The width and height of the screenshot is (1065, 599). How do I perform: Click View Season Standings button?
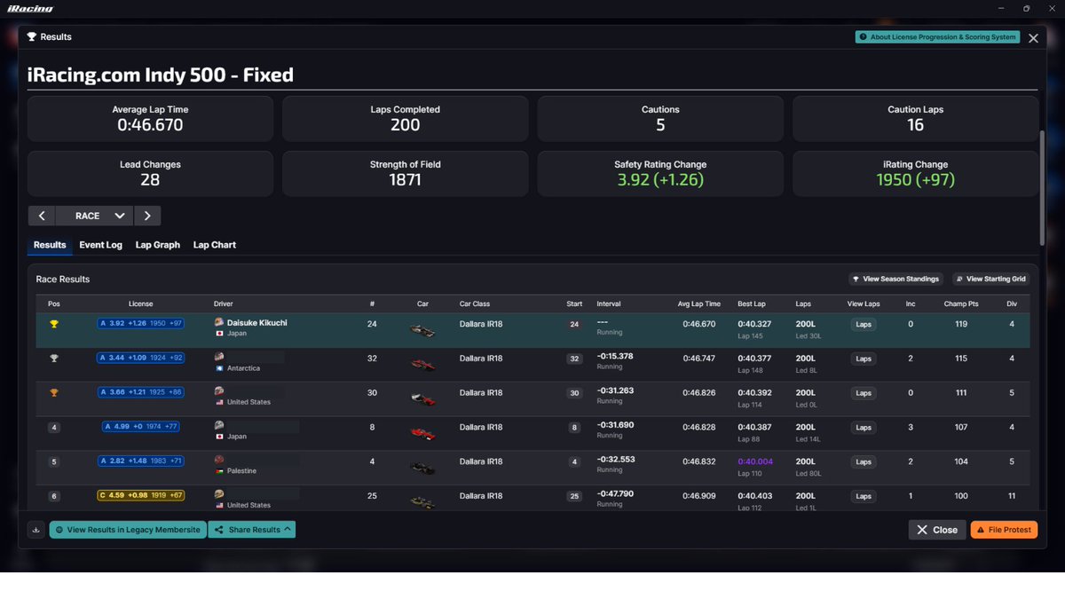[x=895, y=279]
